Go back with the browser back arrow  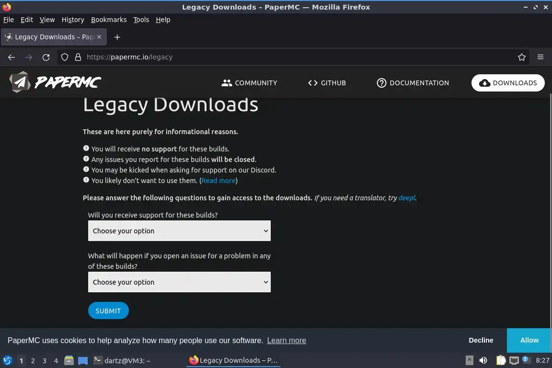pos(11,57)
